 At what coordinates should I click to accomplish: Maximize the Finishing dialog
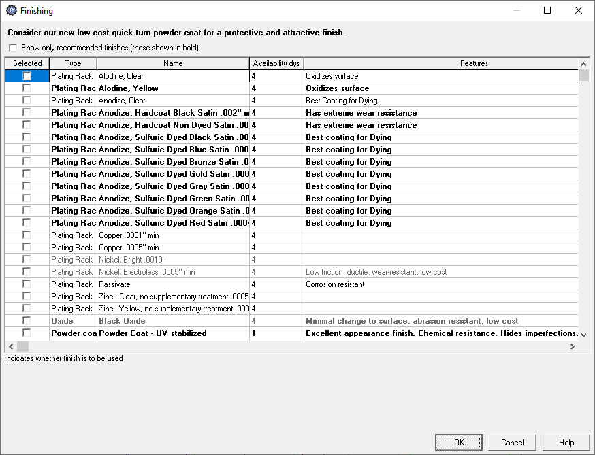[x=547, y=10]
